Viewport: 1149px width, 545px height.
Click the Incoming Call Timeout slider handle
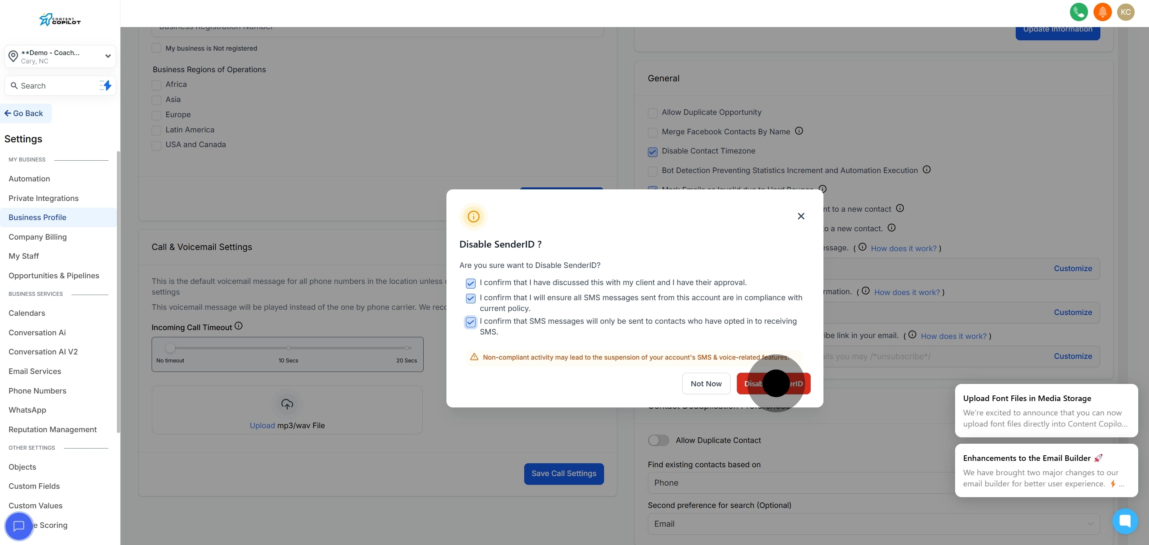[170, 348]
